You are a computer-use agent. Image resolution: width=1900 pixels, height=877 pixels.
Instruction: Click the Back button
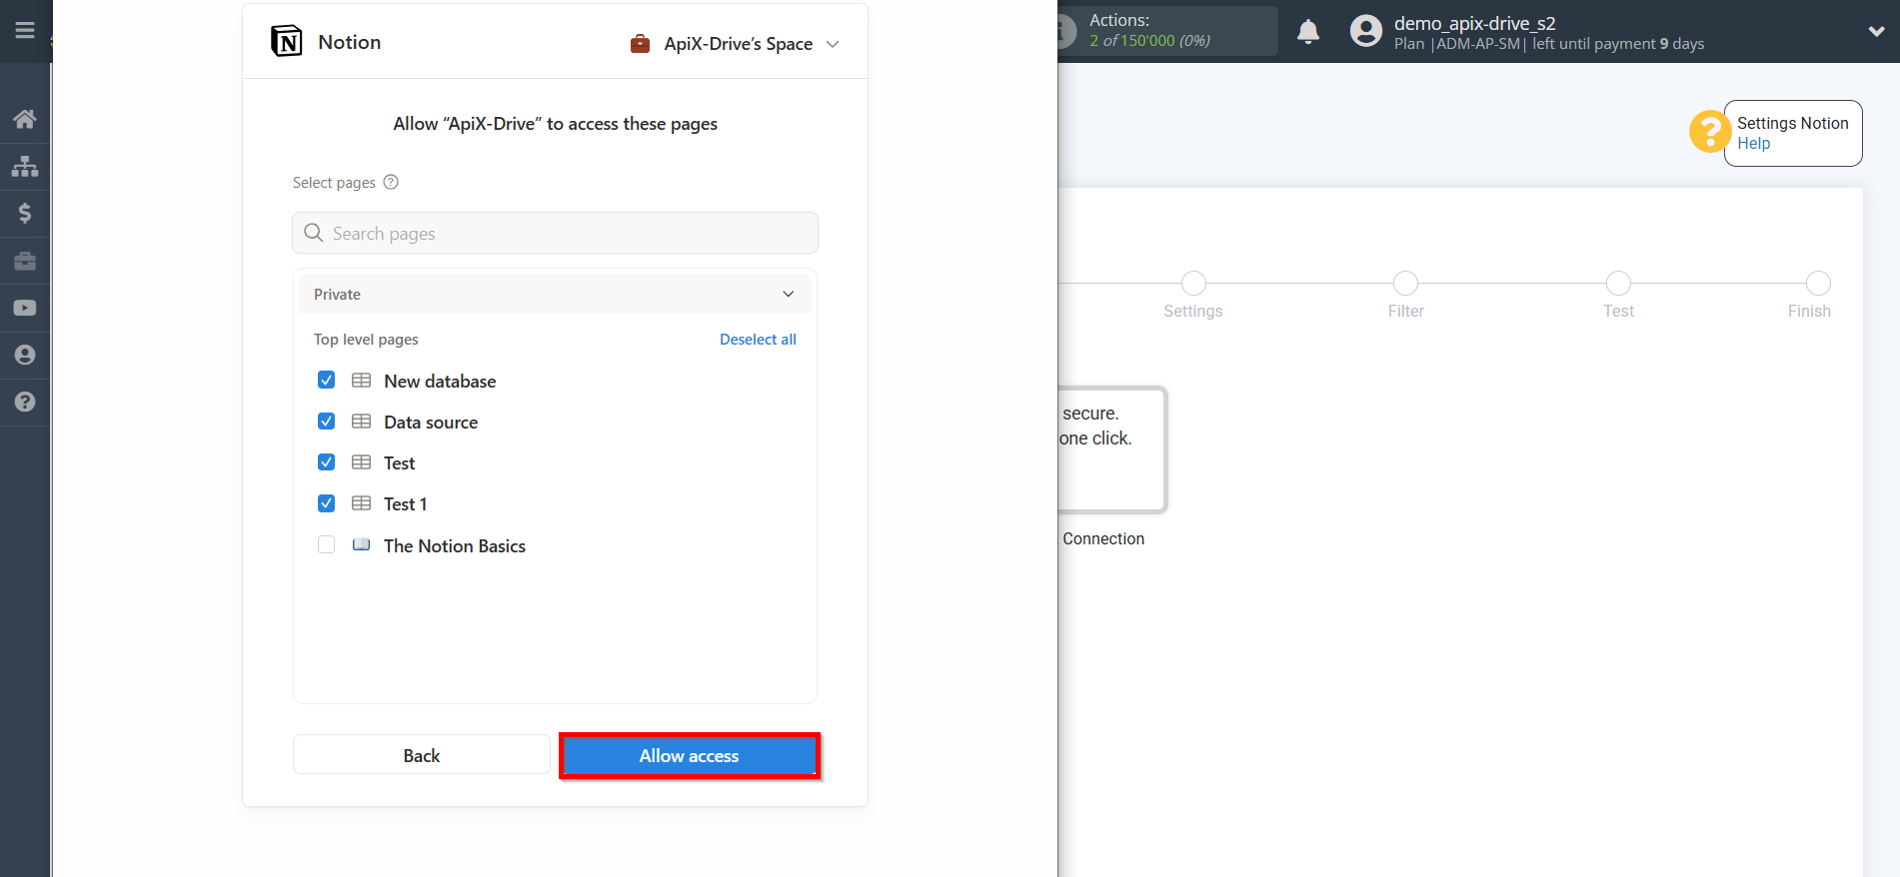[422, 754]
